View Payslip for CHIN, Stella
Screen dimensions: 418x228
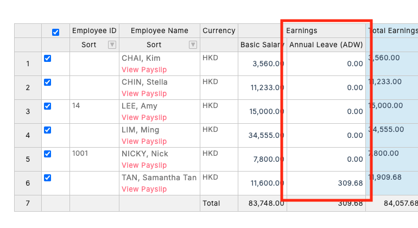point(144,93)
